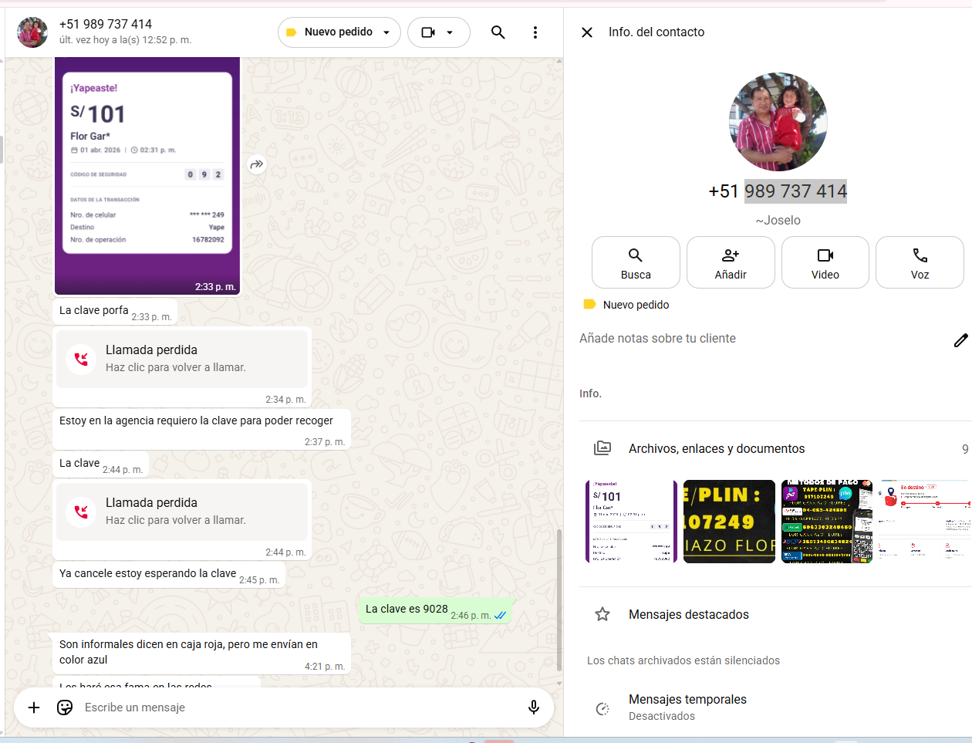Click the plus attach icon

(34, 708)
